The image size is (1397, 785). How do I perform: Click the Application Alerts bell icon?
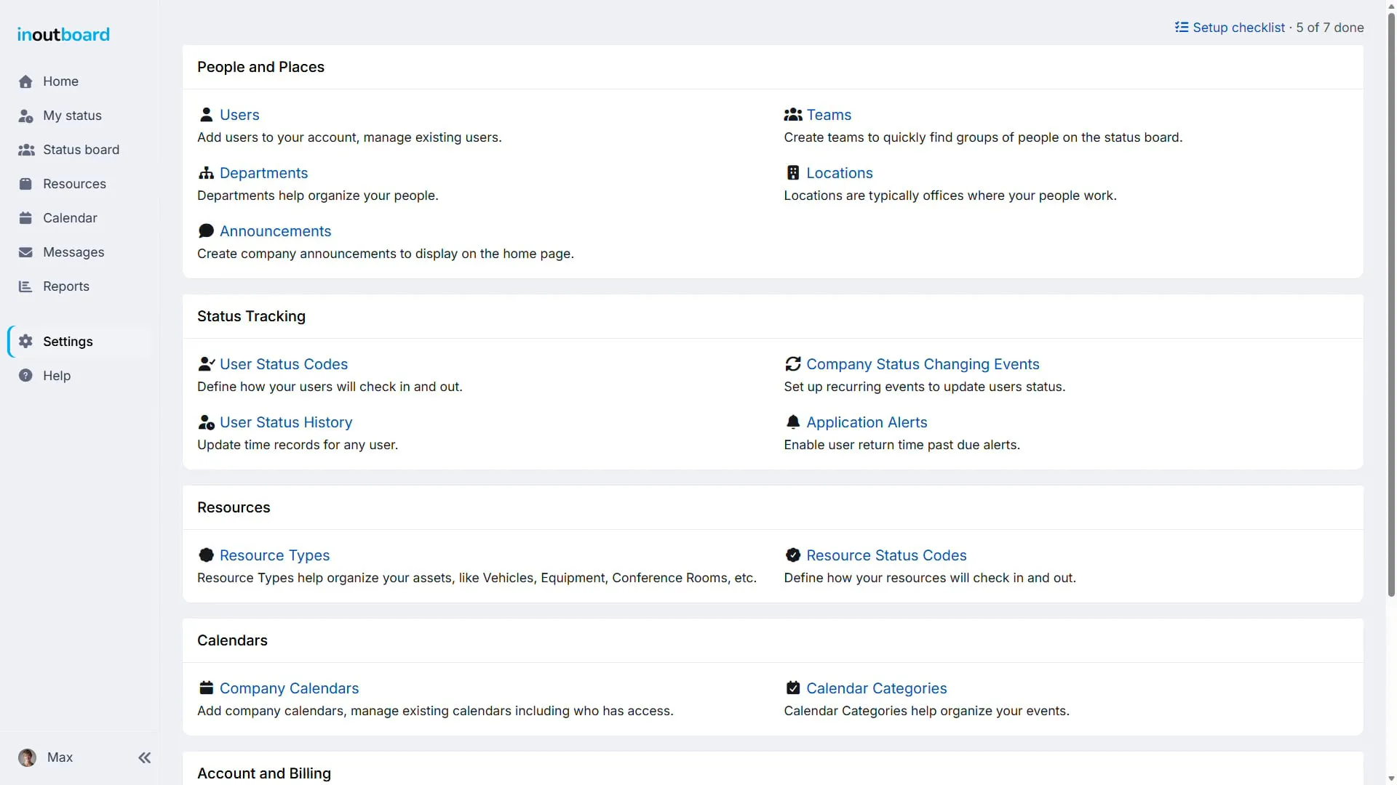793,422
